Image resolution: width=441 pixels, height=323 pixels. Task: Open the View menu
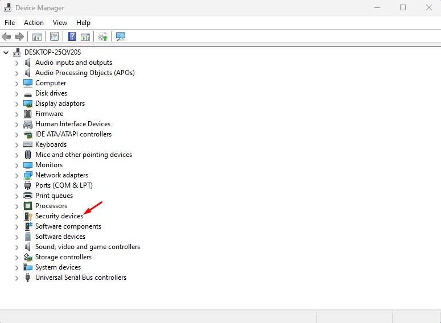tap(60, 23)
